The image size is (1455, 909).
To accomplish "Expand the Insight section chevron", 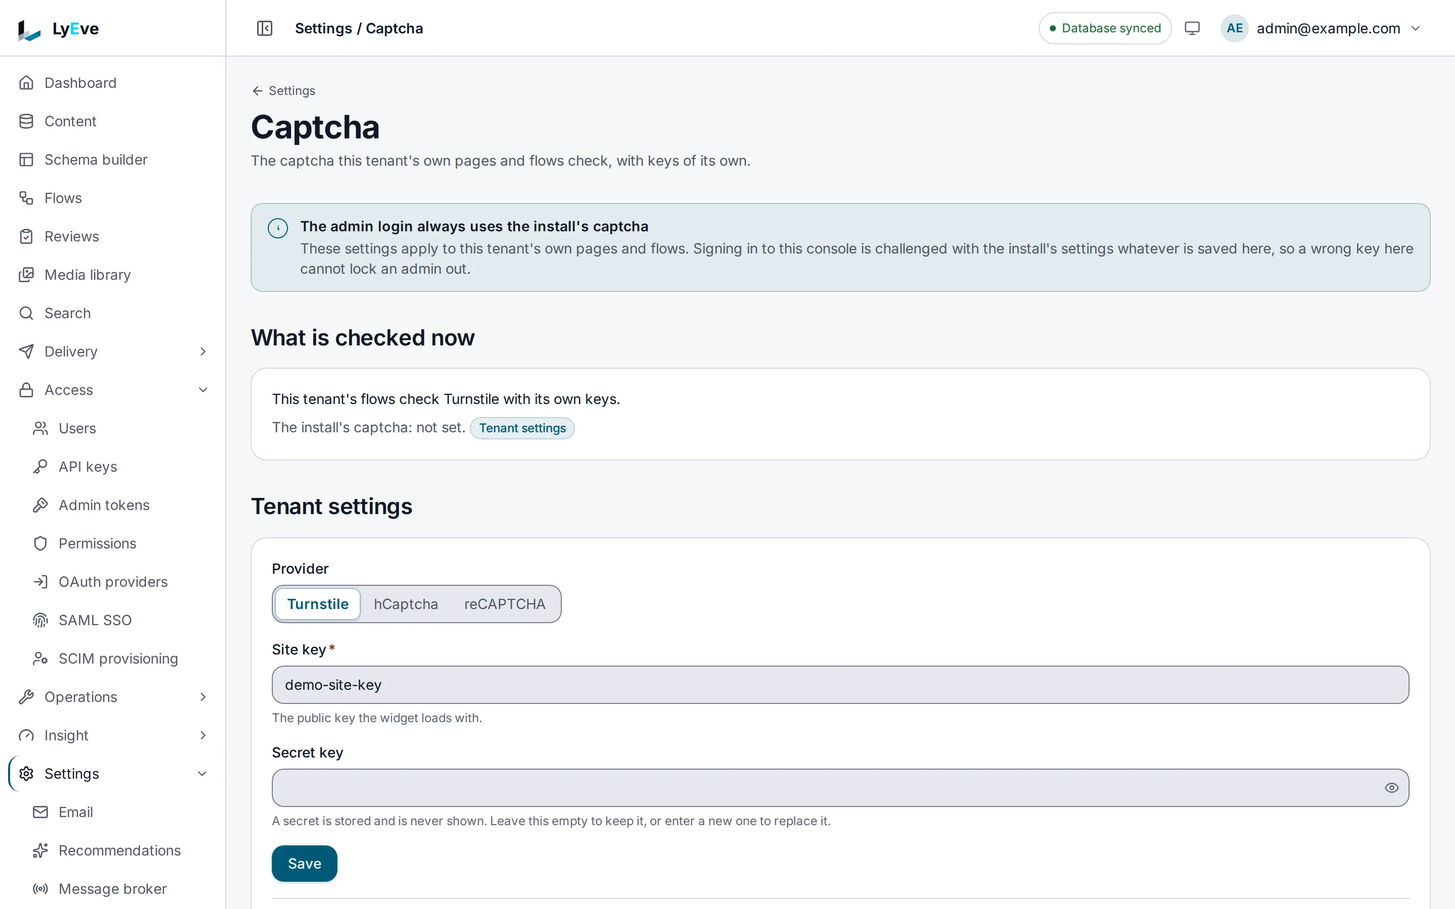I will (x=203, y=736).
